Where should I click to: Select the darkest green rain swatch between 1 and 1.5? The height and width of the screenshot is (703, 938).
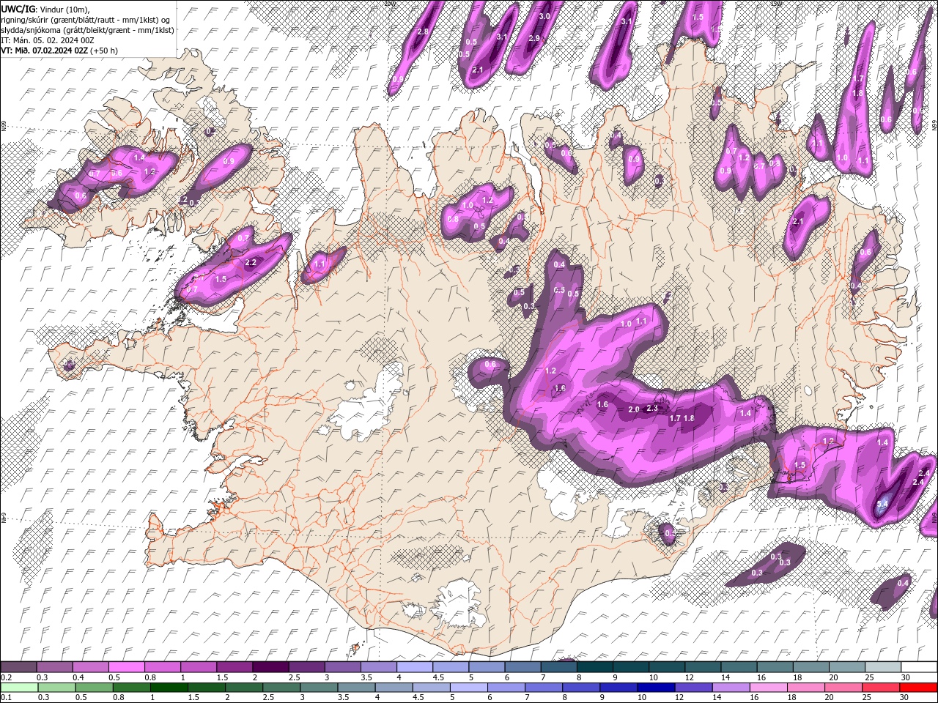click(x=169, y=687)
